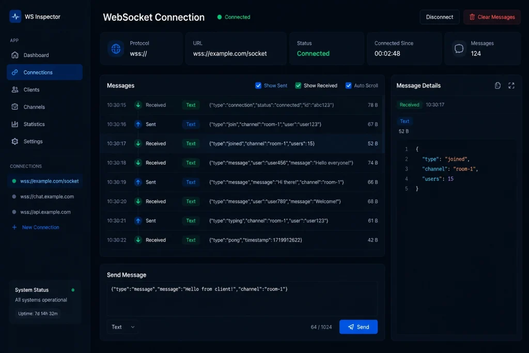
Task: Click received arrow icon at 10:30:17
Action: [138, 144]
